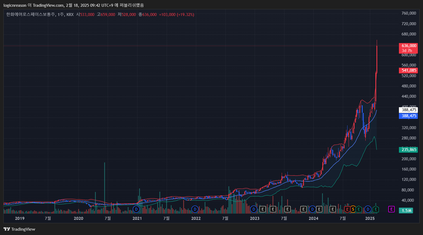The width and height of the screenshot is (423, 235).
Task: Click the dividend D marker near 2021
Action: coord(136,209)
